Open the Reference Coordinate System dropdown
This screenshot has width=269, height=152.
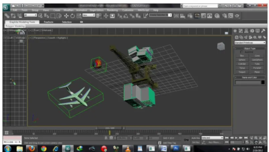point(89,15)
